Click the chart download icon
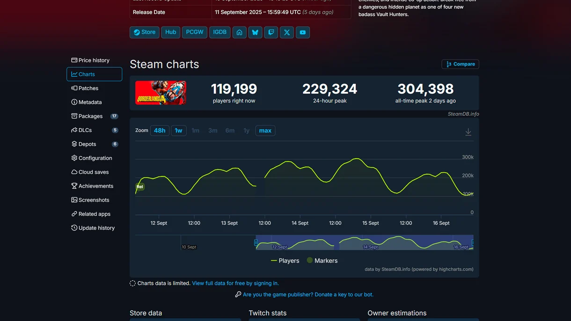Viewport: 571px width, 321px height. point(468,132)
